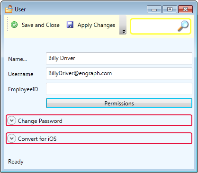
Task: Minimize the User window
Action: (154, 9)
